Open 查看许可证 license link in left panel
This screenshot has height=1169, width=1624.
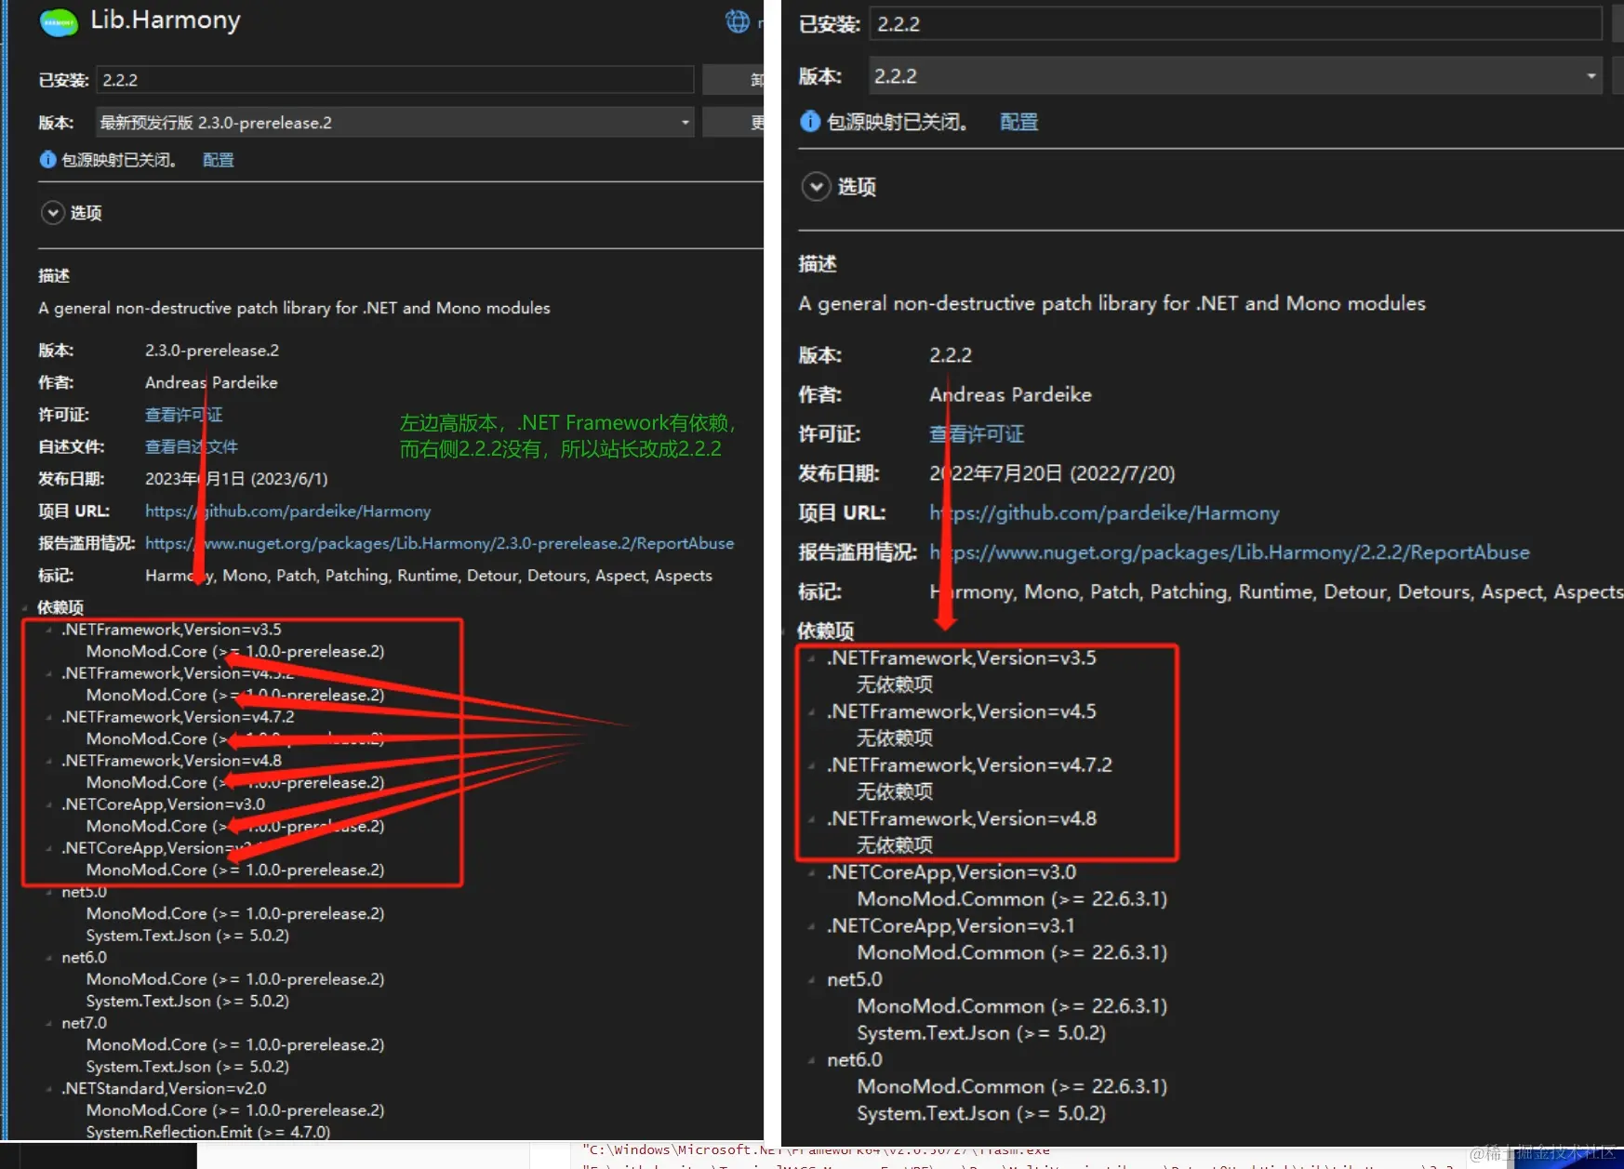(184, 415)
